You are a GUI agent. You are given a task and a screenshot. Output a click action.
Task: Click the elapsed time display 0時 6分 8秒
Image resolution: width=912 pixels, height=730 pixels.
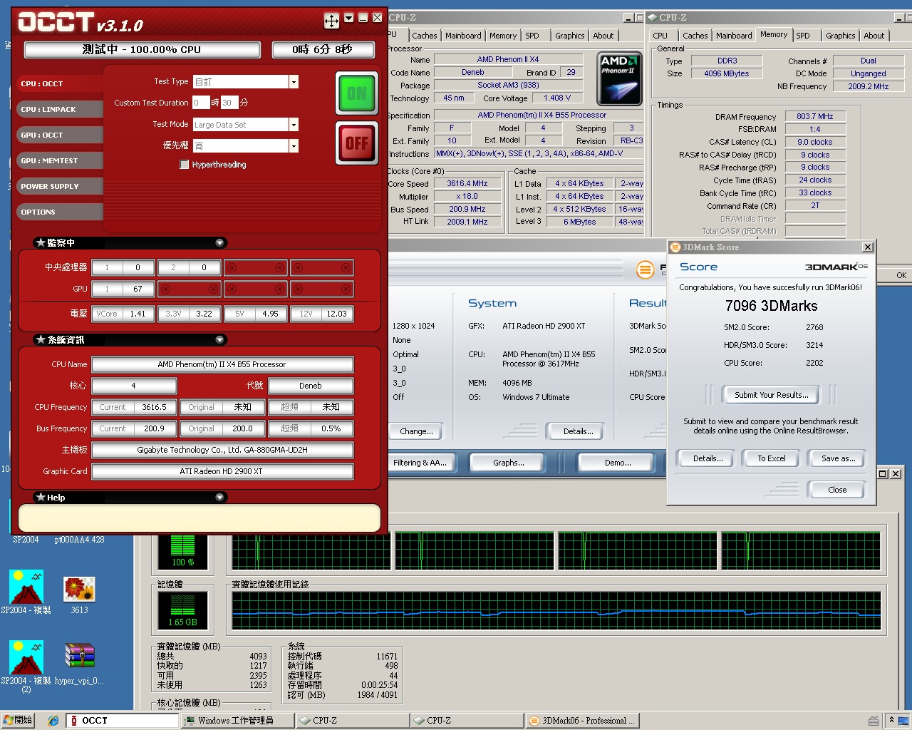pyautogui.click(x=323, y=50)
